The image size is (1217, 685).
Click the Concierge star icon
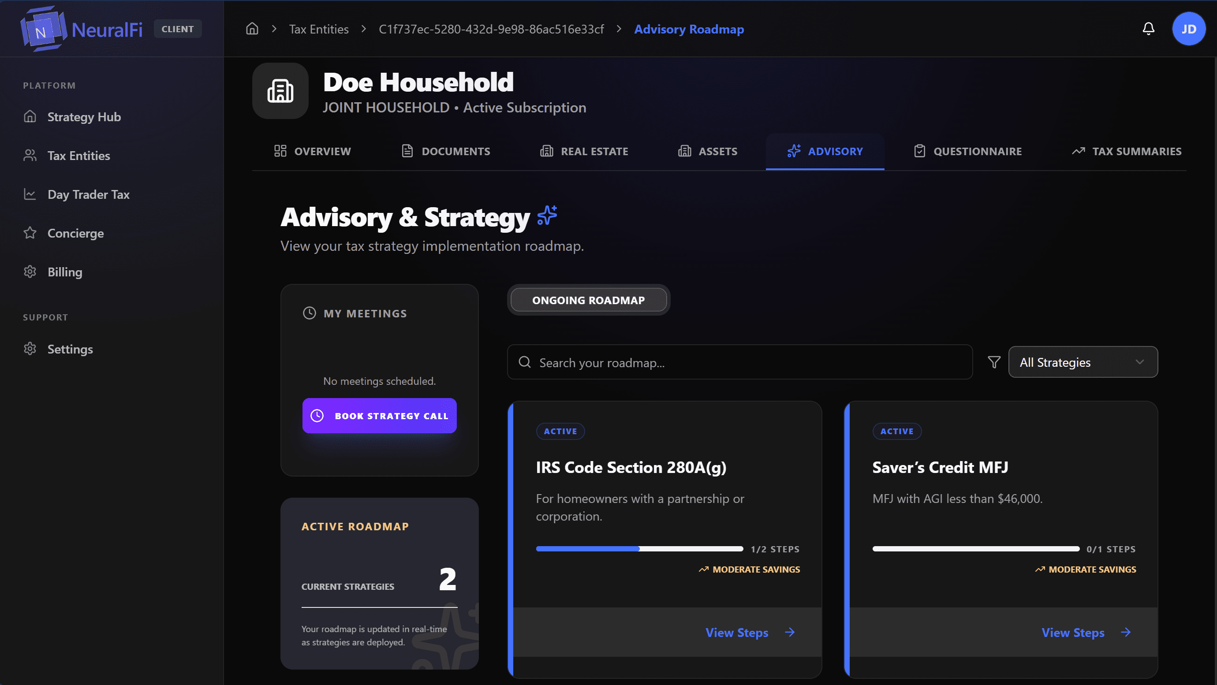(30, 232)
